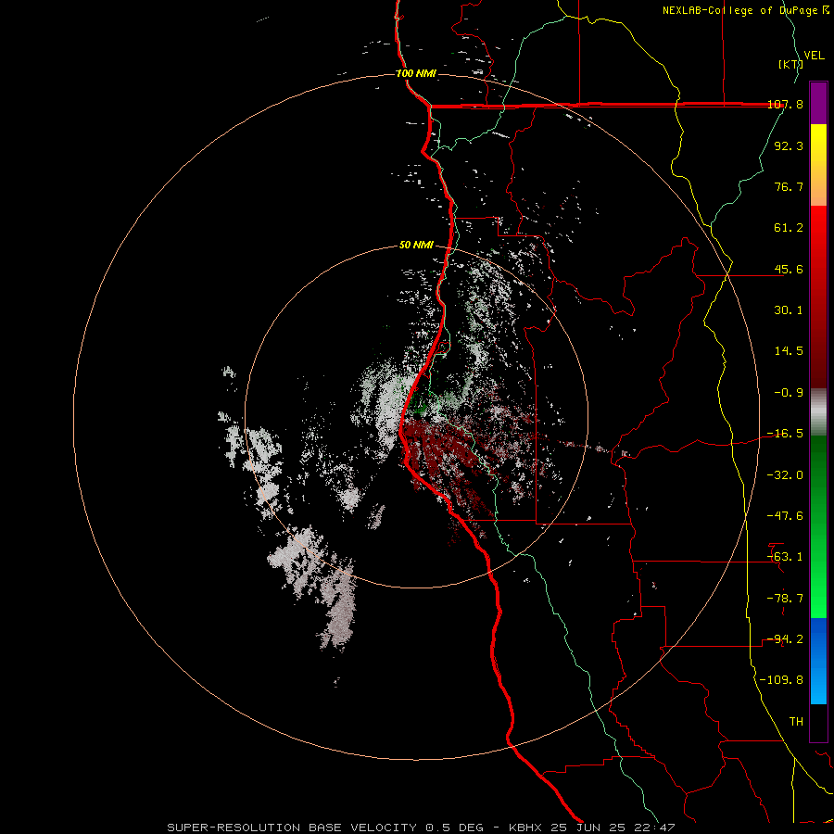Select the 76.7 legend value
The width and height of the screenshot is (834, 834).
point(789,186)
